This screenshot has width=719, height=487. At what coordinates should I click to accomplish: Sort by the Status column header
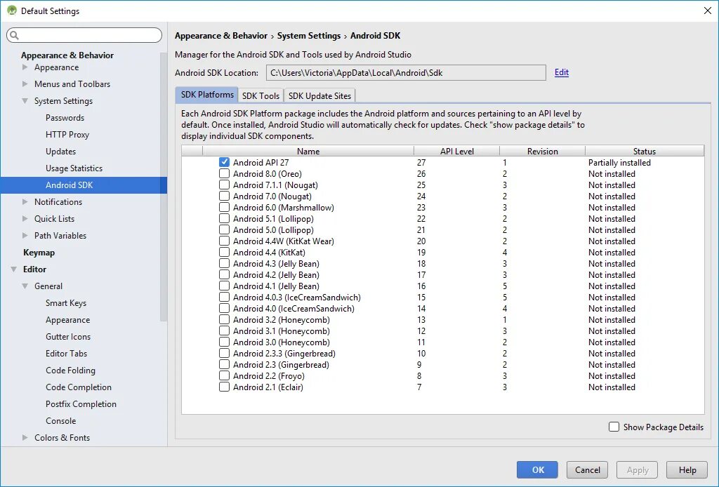pyautogui.click(x=645, y=151)
